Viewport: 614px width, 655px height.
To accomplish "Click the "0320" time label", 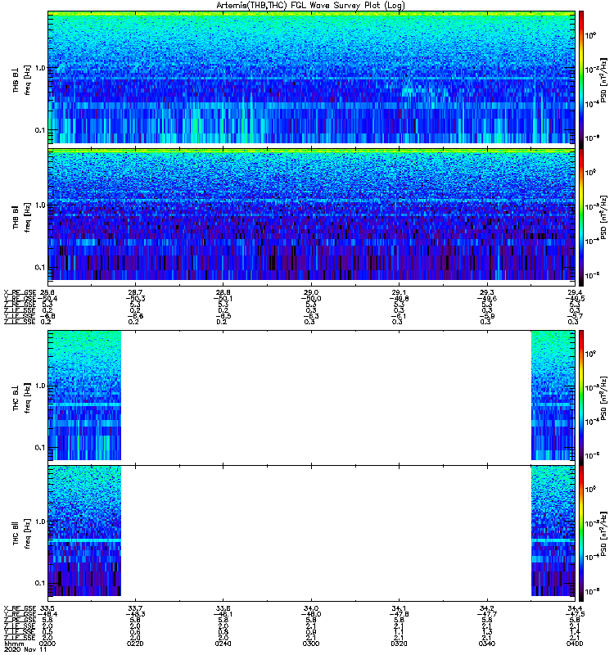I will click(399, 644).
